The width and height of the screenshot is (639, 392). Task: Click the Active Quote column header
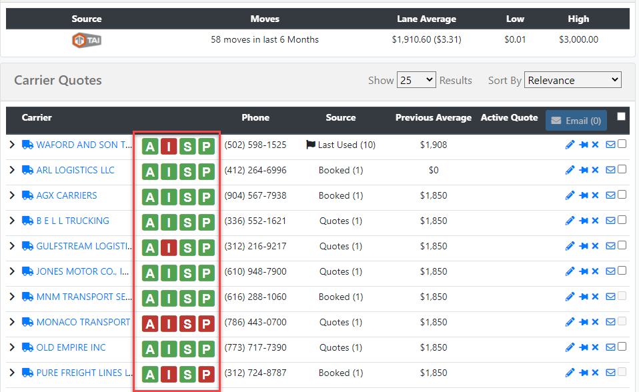point(509,117)
